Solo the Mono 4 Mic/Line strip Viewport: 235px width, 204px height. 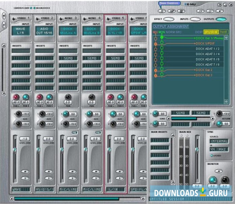[96, 178]
